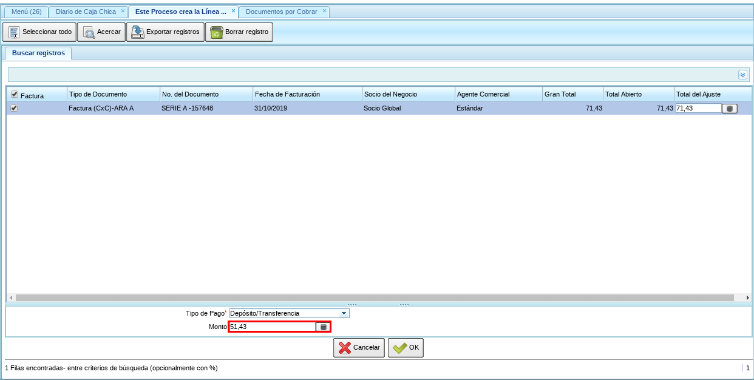Image resolution: width=754 pixels, height=380 pixels.
Task: Sort by Gran Total column header
Action: (572, 94)
